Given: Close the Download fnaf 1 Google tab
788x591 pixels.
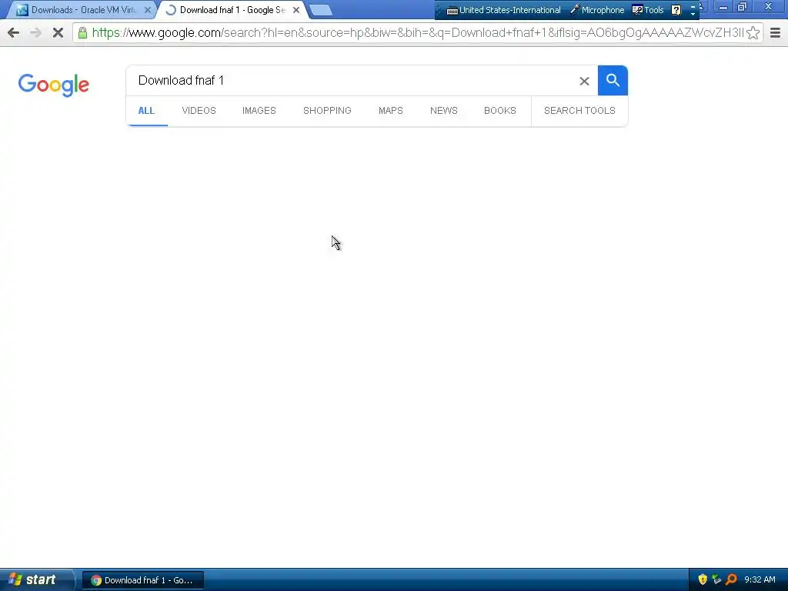Looking at the screenshot, I should tap(296, 10).
